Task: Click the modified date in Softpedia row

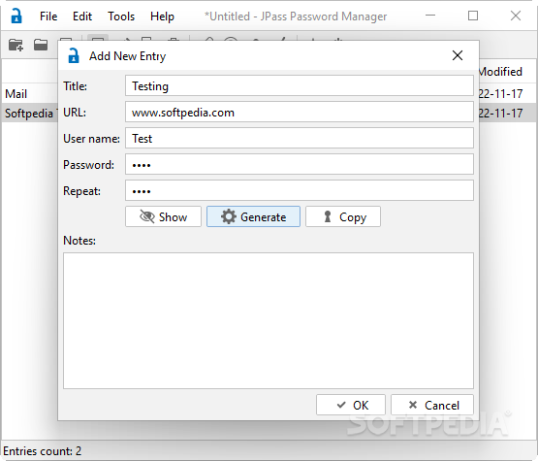Action: coord(500,113)
